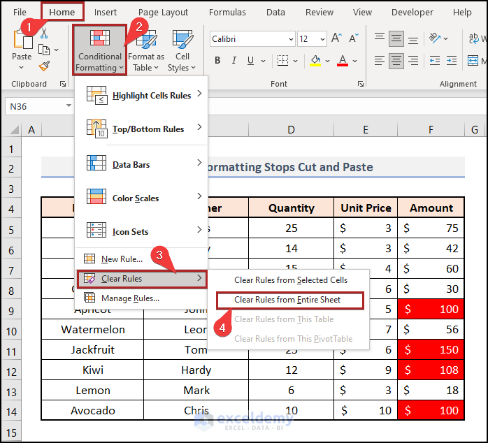The width and height of the screenshot is (488, 443).
Task: Choose Manage Rules... menu entry
Action: coord(142,298)
